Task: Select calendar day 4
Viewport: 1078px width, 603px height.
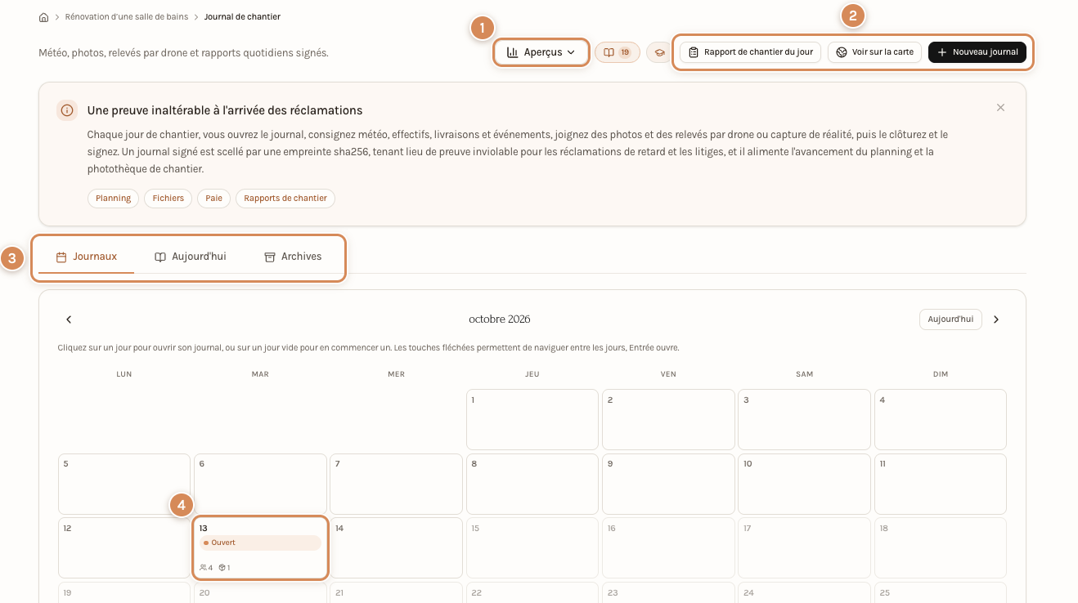Action: coord(941,420)
